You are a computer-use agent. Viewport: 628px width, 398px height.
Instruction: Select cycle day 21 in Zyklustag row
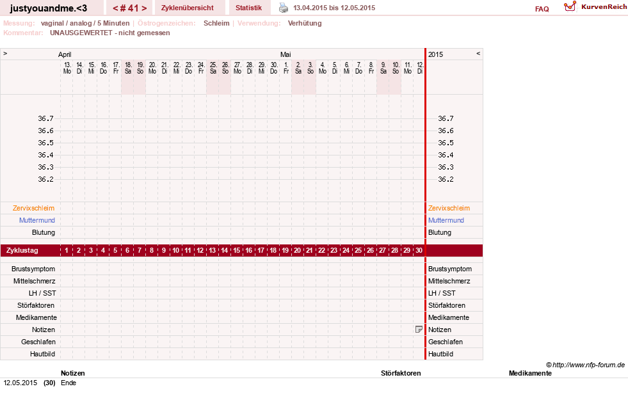coord(309,251)
